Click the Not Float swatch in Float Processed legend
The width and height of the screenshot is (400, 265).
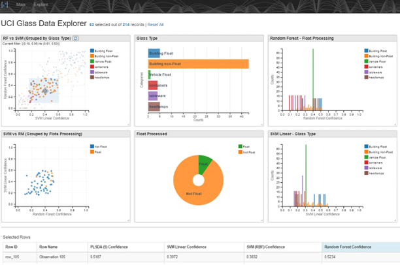coord(241,152)
